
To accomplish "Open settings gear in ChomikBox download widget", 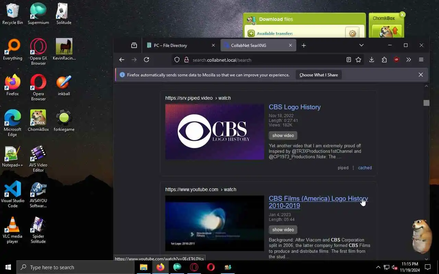I will point(352,33).
